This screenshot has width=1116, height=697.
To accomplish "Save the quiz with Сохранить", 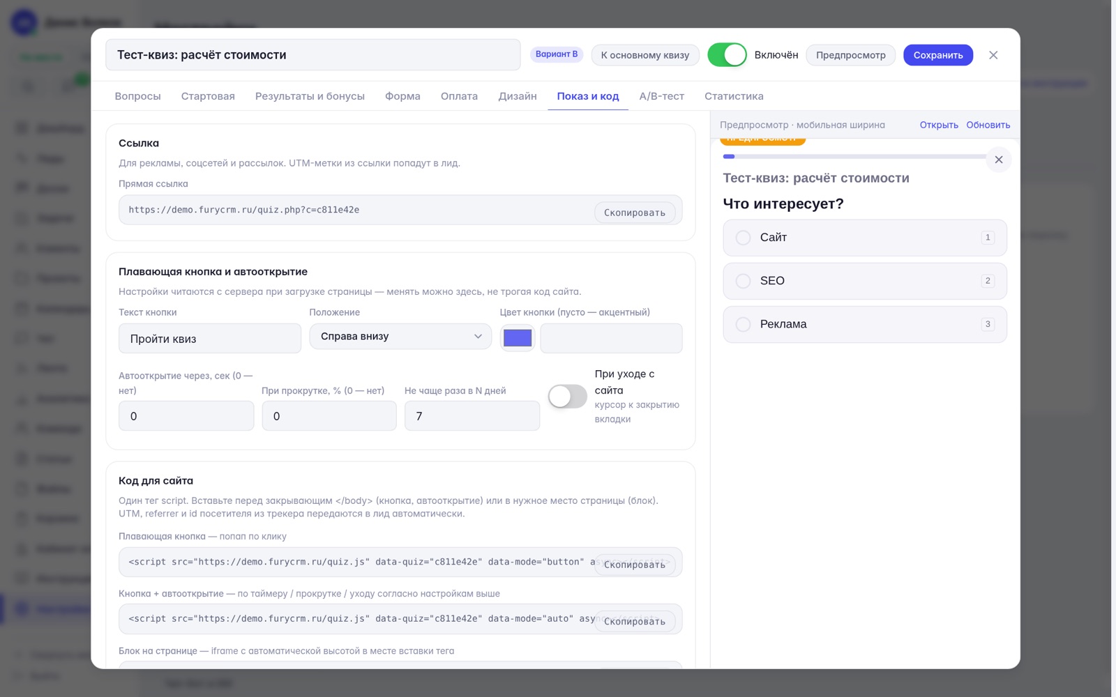I will (x=938, y=55).
